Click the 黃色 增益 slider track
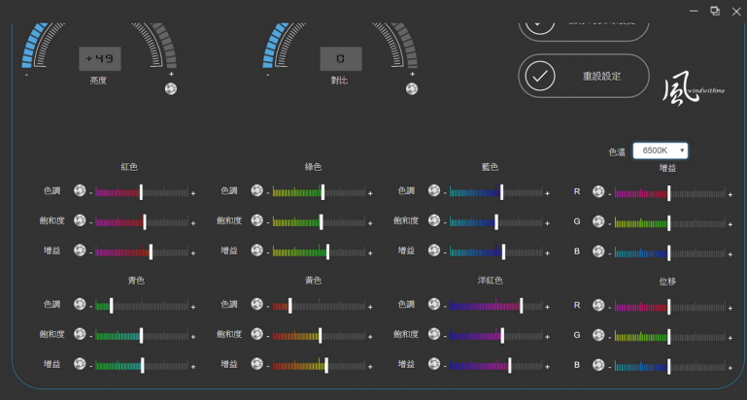Screen dimensions: 747x400 pos(318,365)
